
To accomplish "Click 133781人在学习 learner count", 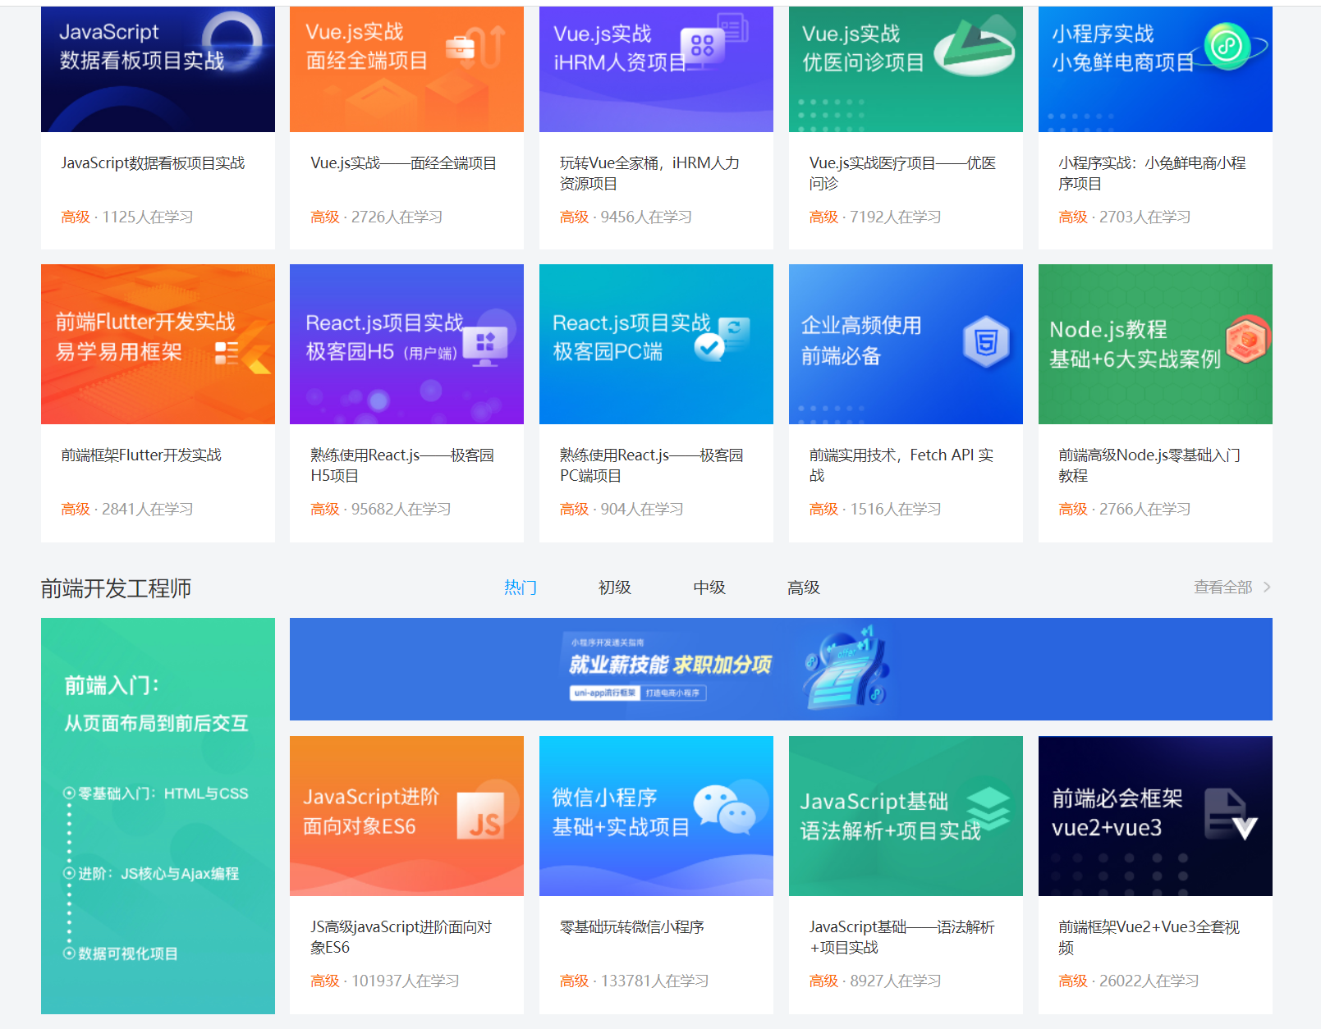I will pos(654,981).
